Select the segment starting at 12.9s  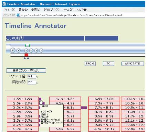pos(133,129)
